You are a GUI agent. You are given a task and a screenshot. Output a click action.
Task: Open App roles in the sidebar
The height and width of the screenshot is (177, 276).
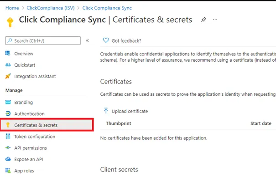pyautogui.click(x=24, y=171)
